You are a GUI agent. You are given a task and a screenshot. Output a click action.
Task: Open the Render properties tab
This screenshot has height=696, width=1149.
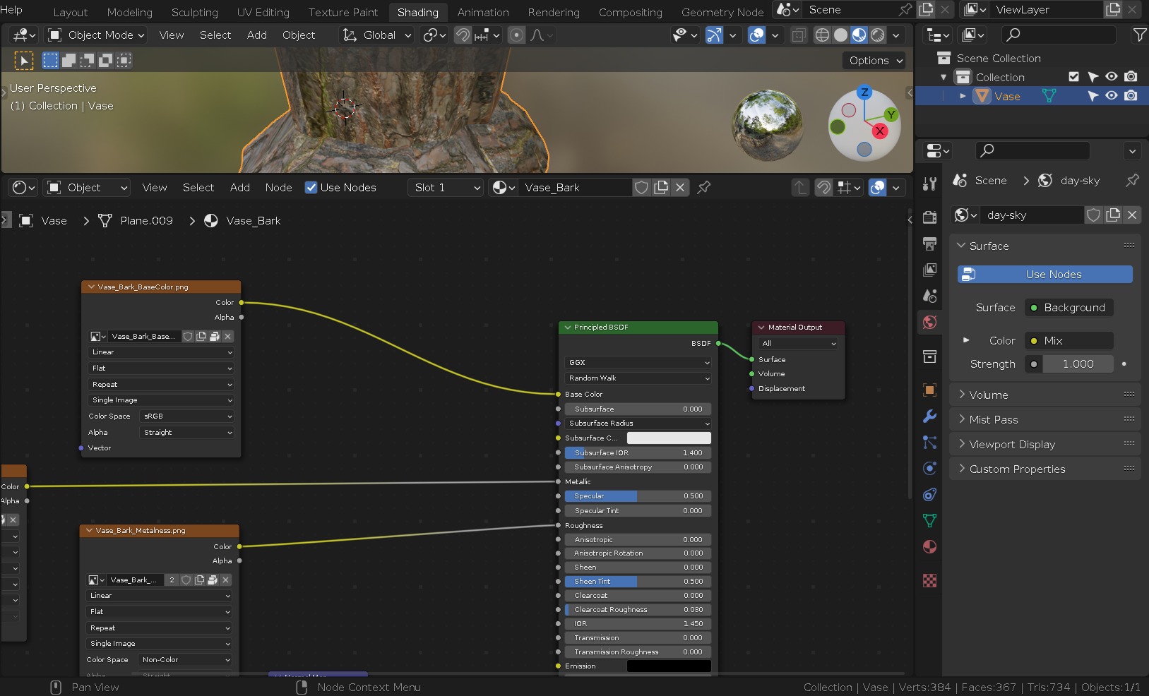point(929,217)
